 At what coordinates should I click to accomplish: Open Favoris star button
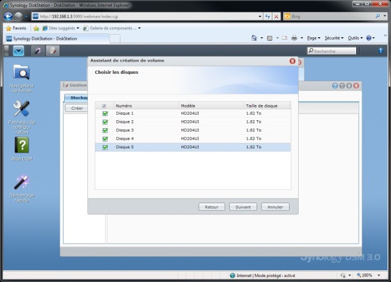click(16, 28)
